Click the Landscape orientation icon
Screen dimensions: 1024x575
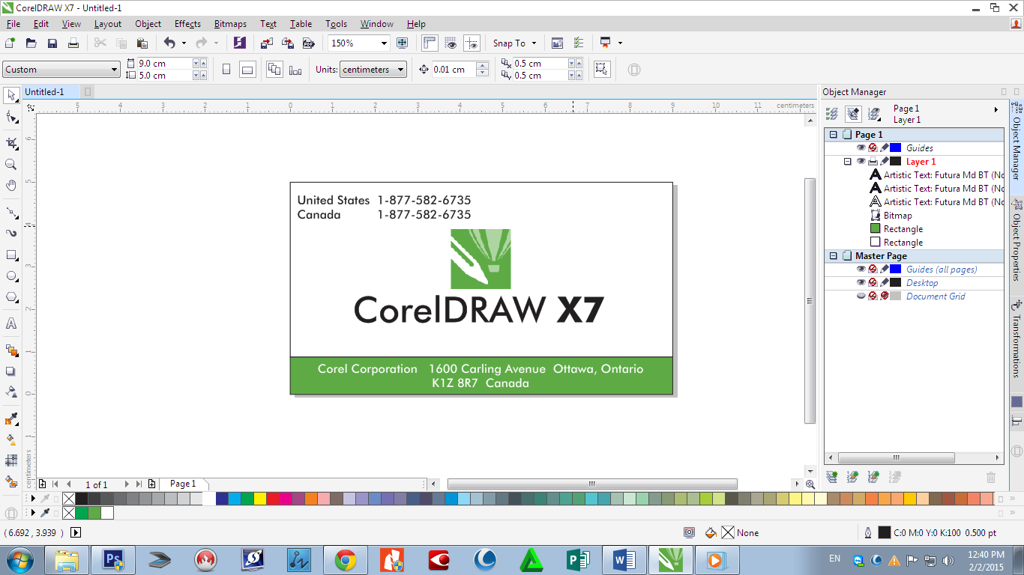click(x=247, y=70)
